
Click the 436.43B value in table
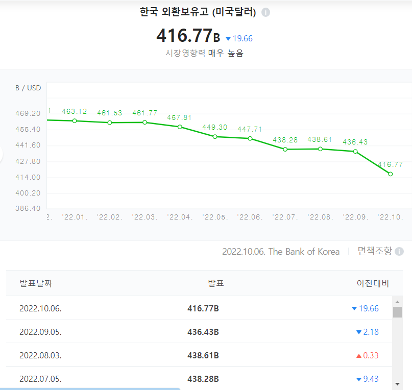point(203,332)
